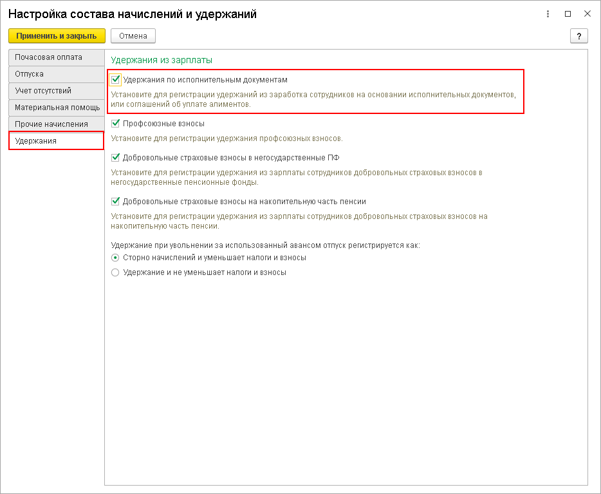
Task: Toggle contributions 'на накопительную часть пенсии'
Action: (116, 202)
